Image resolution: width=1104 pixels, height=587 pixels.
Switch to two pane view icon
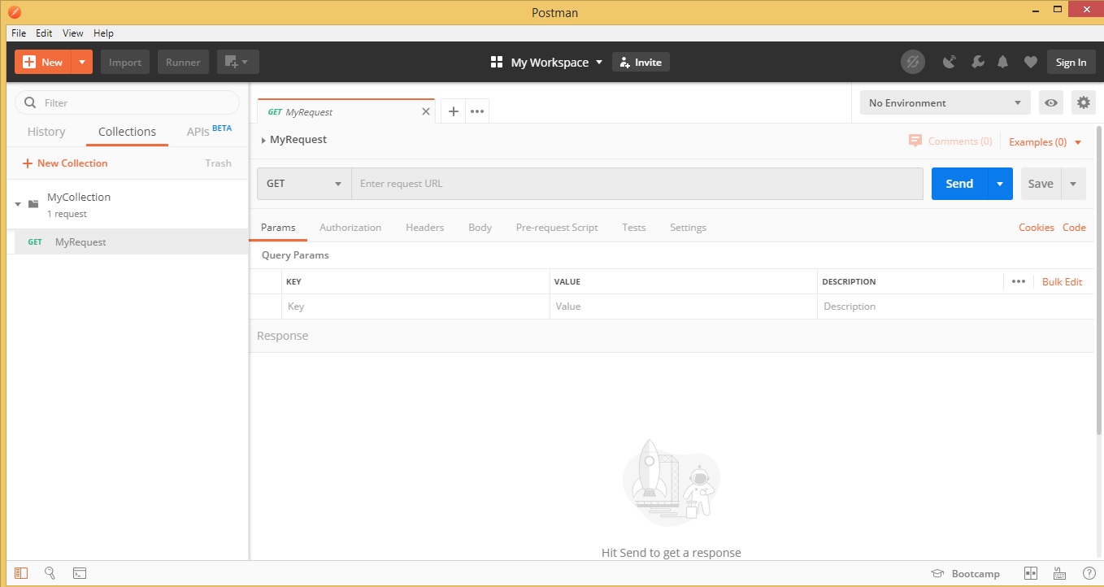pos(1031,573)
